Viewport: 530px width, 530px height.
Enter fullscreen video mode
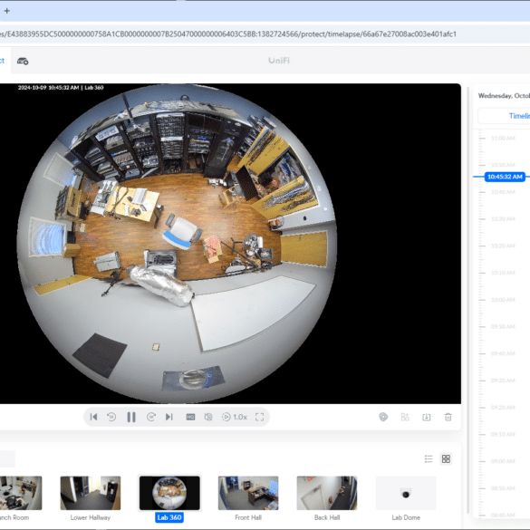coord(260,417)
